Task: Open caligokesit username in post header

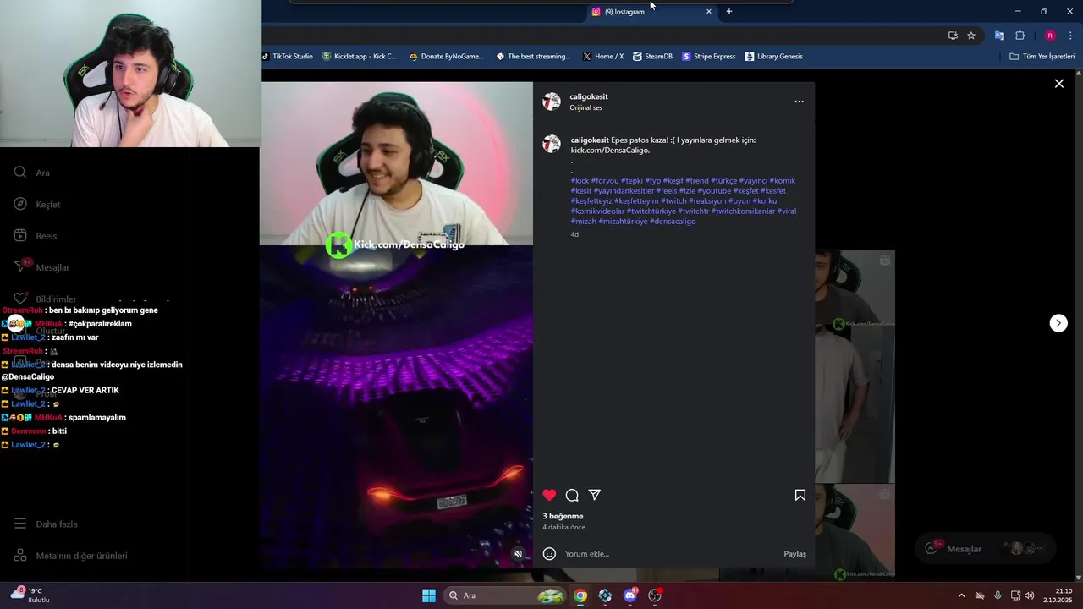Action: pyautogui.click(x=589, y=96)
